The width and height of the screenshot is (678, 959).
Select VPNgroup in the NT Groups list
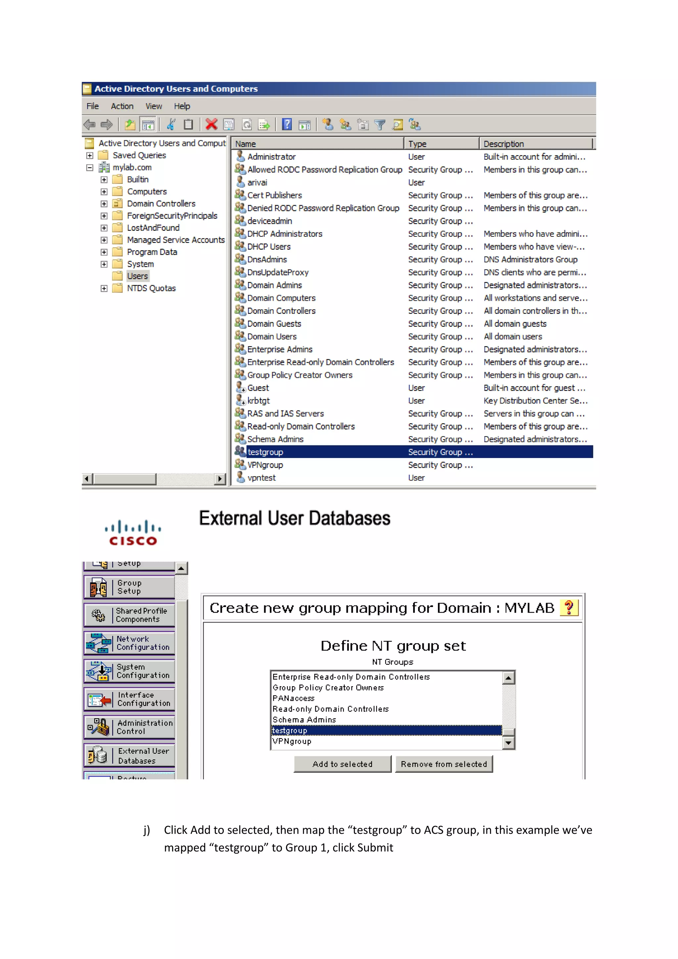tap(292, 741)
